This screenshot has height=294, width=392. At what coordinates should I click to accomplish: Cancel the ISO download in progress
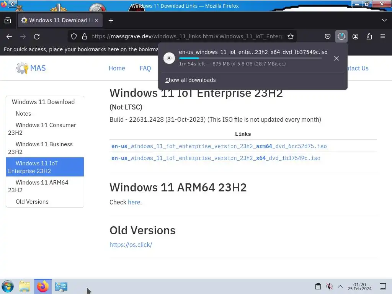336,58
